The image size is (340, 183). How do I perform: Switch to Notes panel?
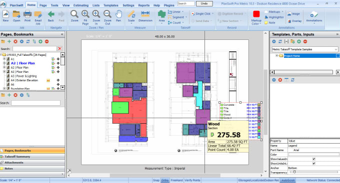click(32, 169)
